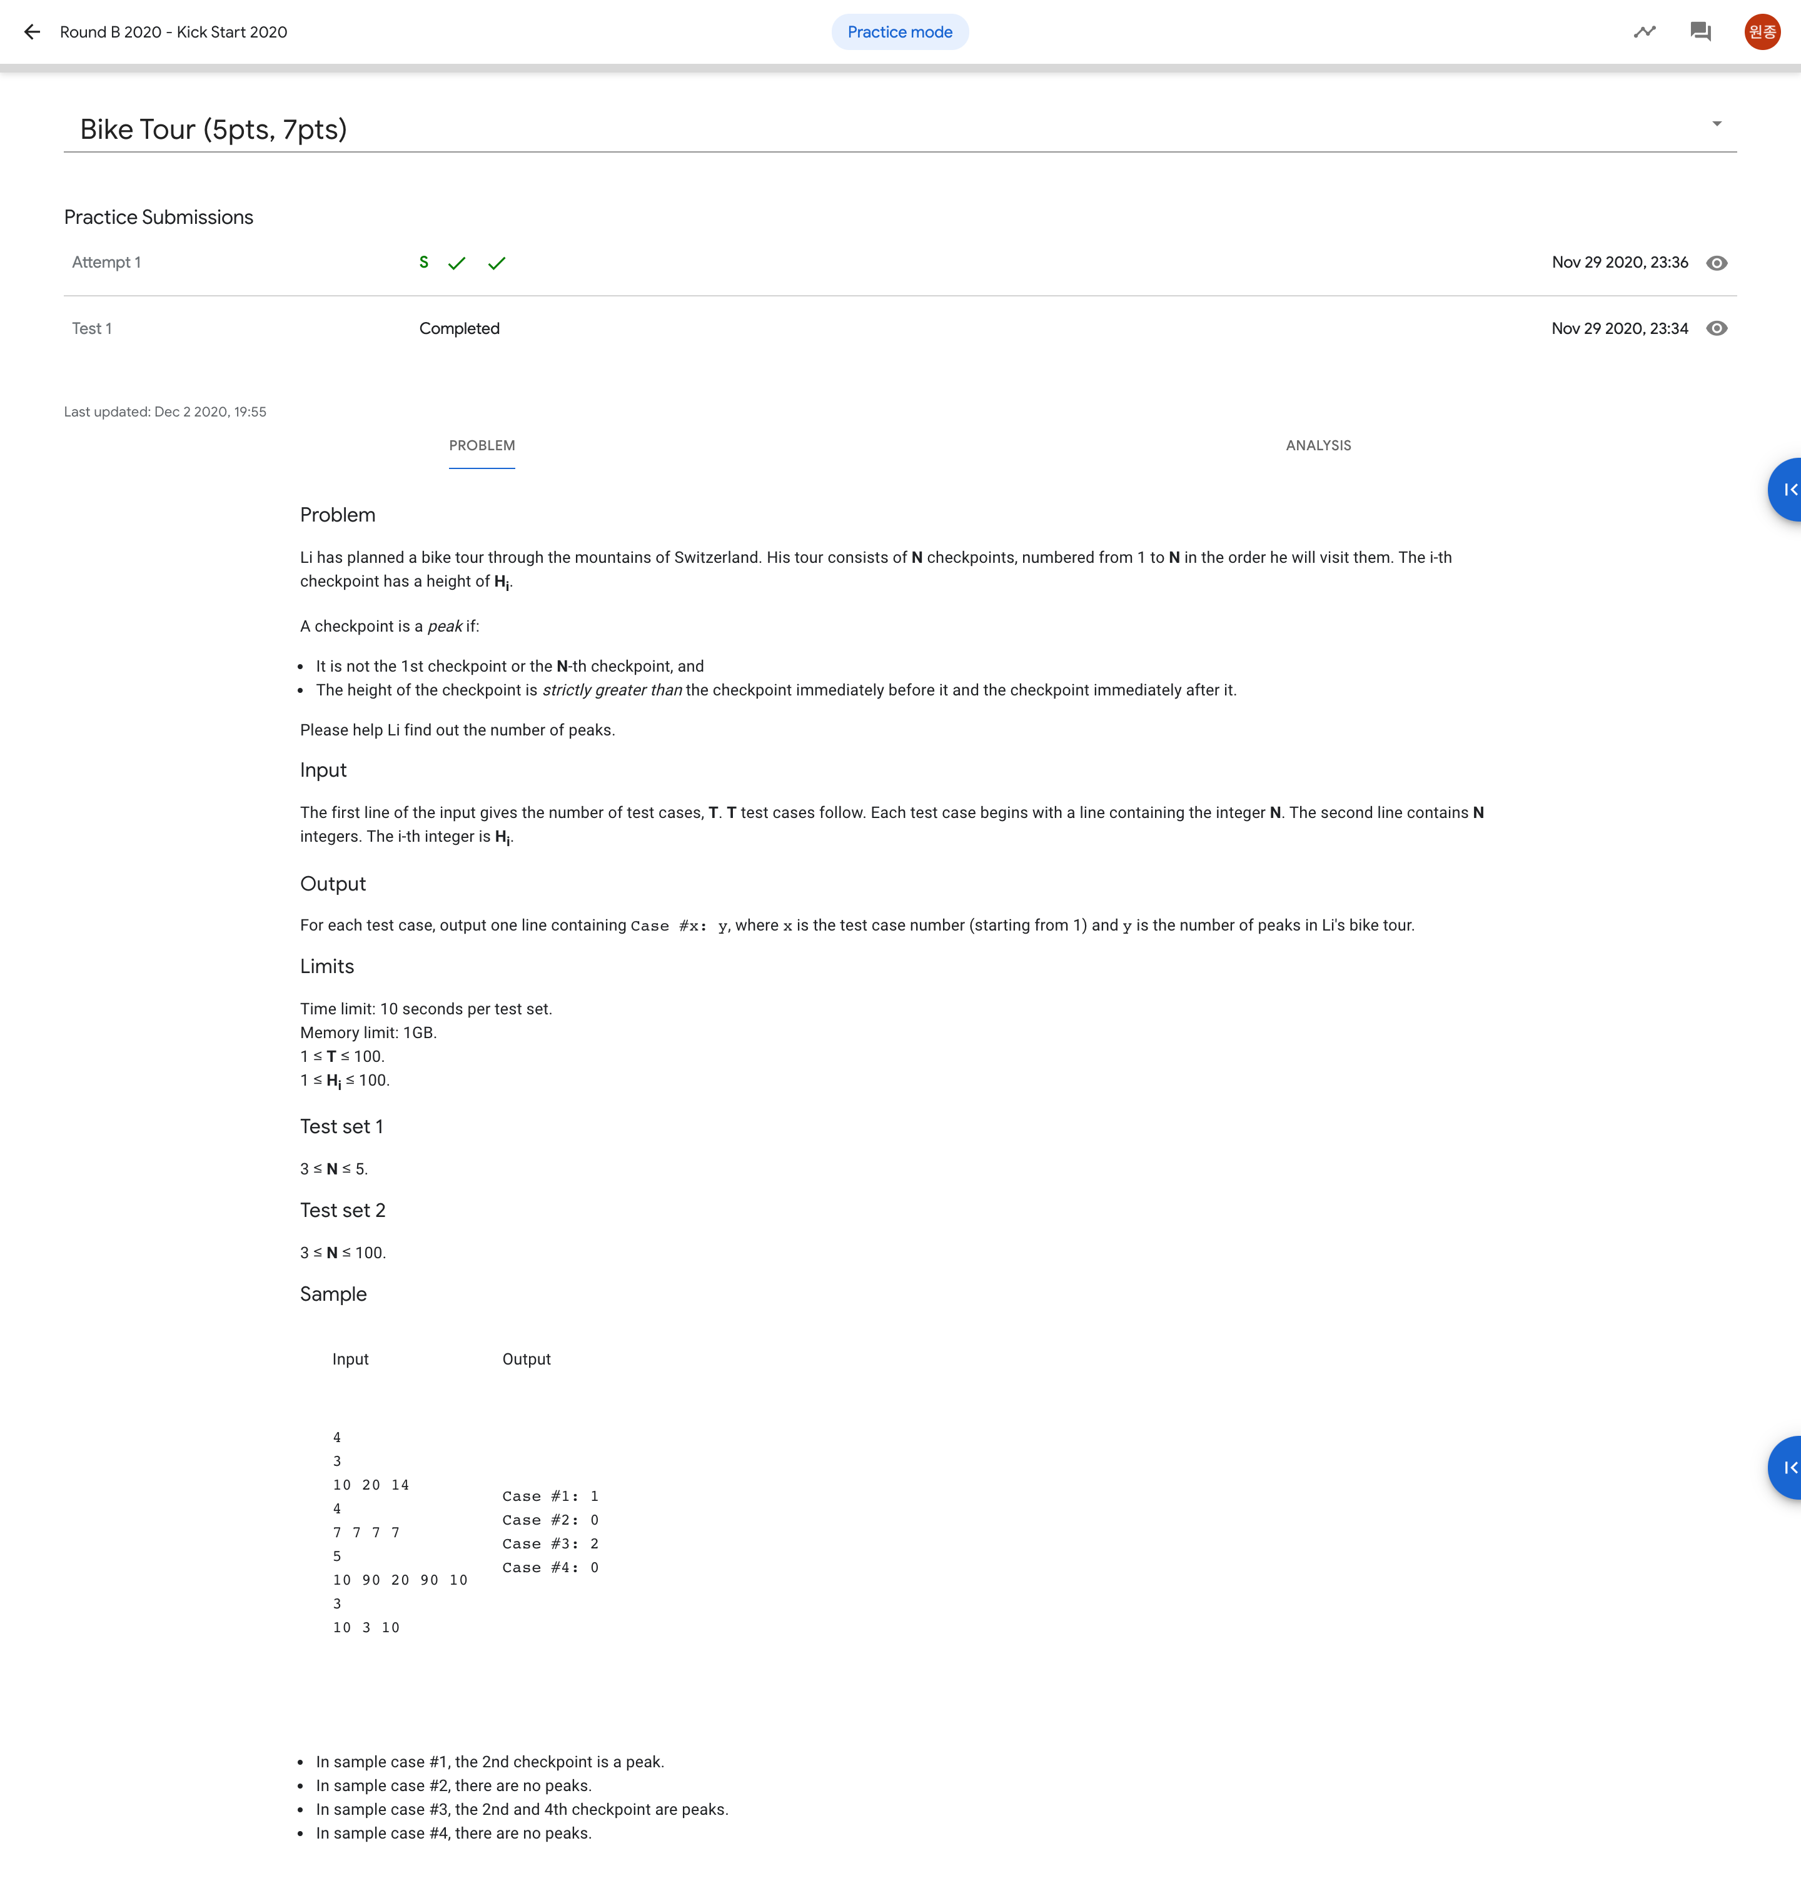Expand the upper blue side panel button

point(1787,490)
